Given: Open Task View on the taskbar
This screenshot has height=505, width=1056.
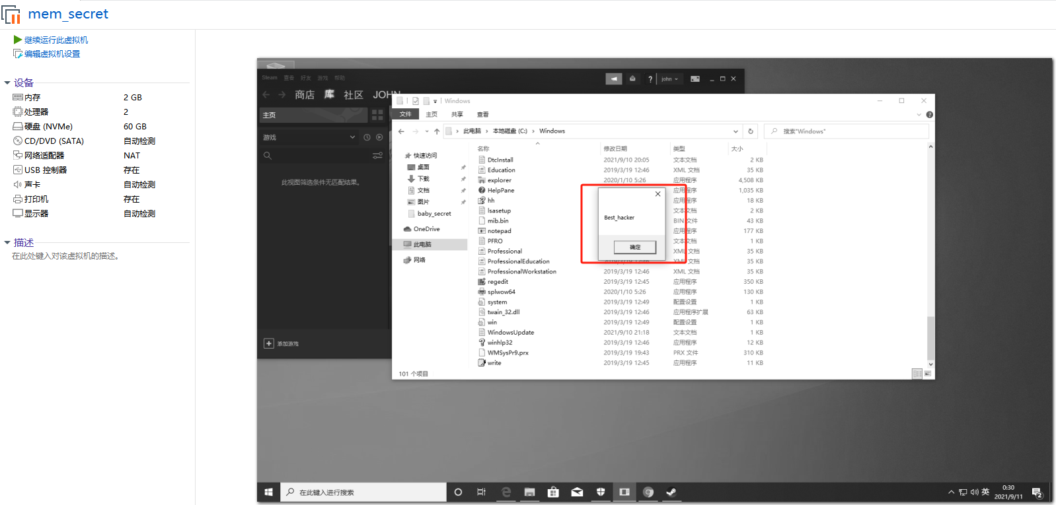Looking at the screenshot, I should 481,492.
